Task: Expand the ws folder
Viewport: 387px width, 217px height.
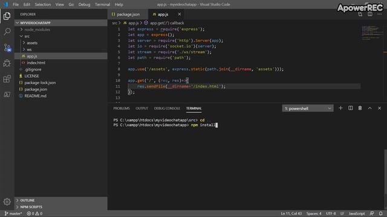Action: [x=60, y=49]
